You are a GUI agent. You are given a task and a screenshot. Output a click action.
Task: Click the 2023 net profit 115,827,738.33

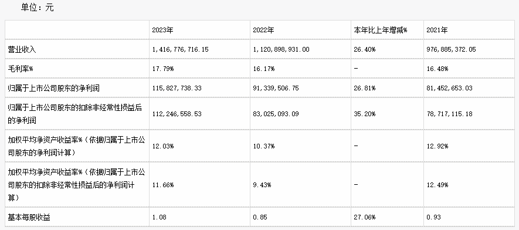pos(177,89)
